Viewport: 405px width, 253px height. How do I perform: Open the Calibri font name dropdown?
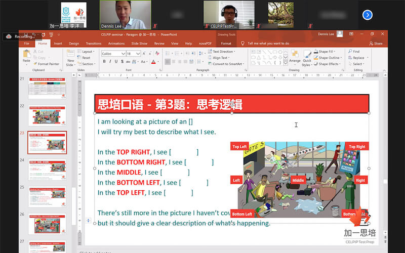113,53
